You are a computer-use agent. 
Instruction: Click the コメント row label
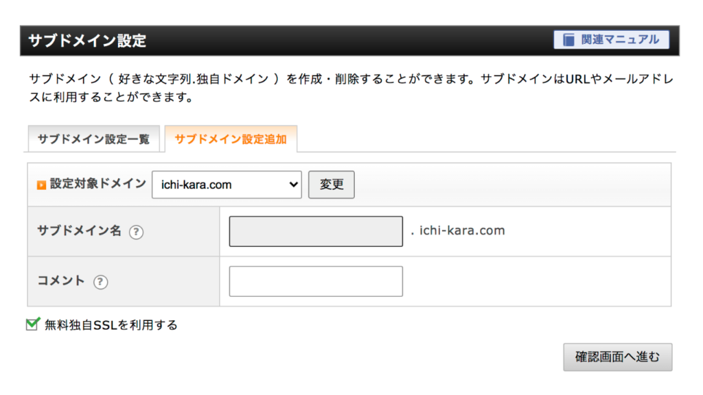(61, 280)
